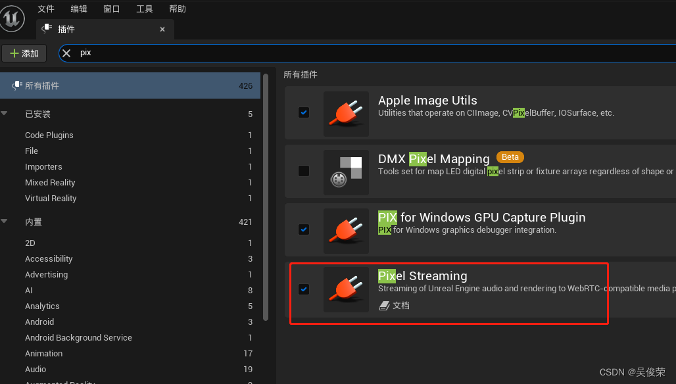
Task: Click the 添加 button
Action: pyautogui.click(x=24, y=53)
